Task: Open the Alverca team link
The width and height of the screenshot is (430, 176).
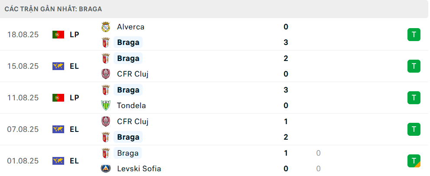Action: coord(130,27)
